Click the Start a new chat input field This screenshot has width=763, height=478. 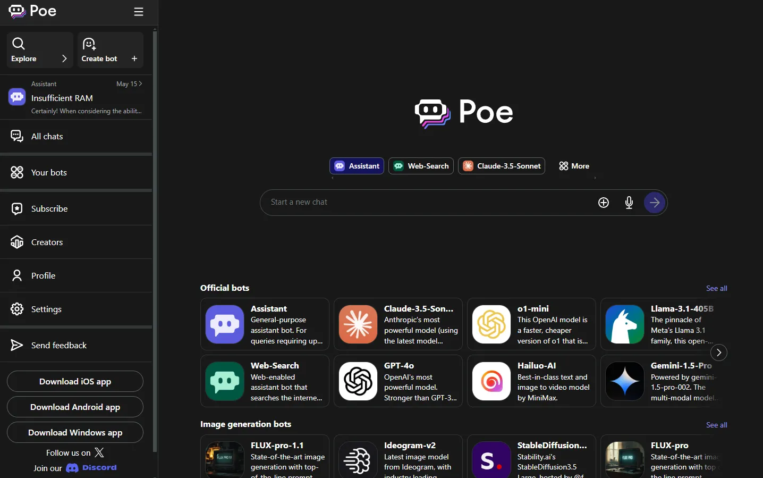tap(425, 203)
